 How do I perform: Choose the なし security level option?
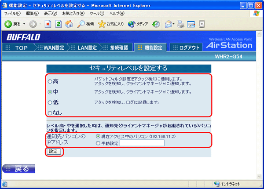coord(50,113)
